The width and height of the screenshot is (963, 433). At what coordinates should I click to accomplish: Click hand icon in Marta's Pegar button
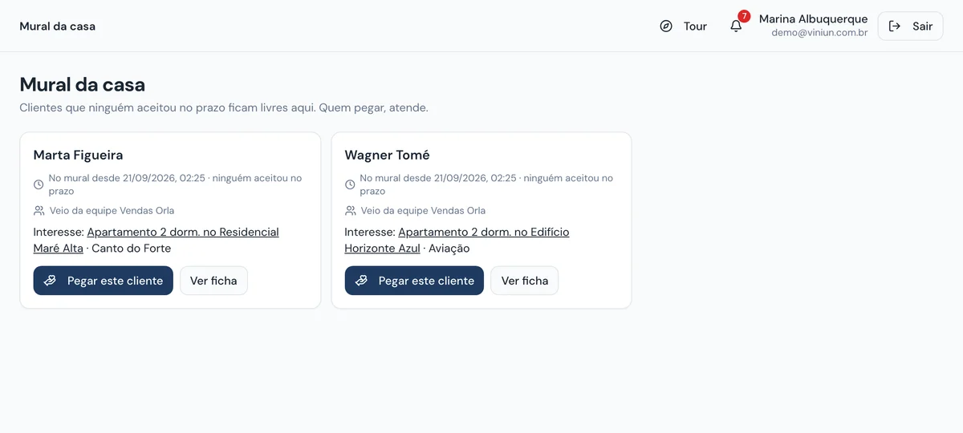click(x=50, y=281)
